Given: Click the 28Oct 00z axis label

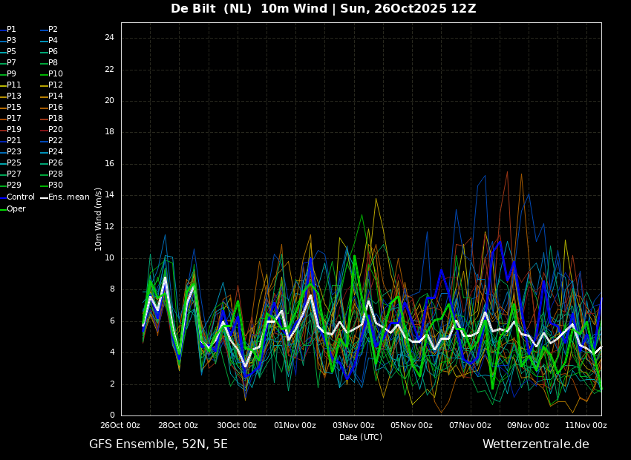Looking at the screenshot, I should coord(178,425).
